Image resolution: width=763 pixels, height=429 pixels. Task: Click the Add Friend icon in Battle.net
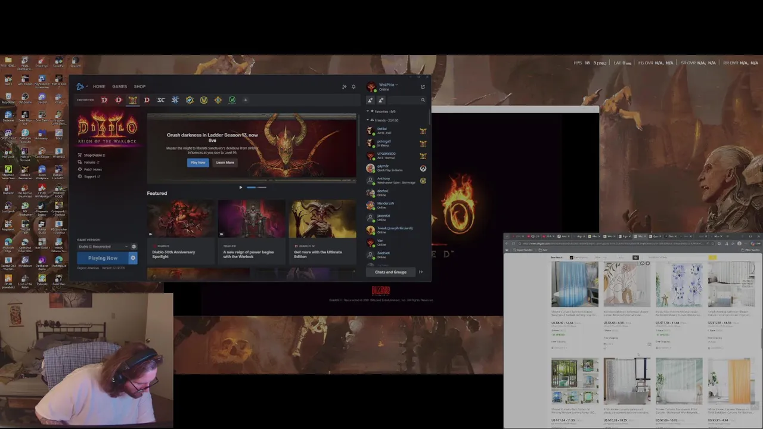pyautogui.click(x=370, y=100)
